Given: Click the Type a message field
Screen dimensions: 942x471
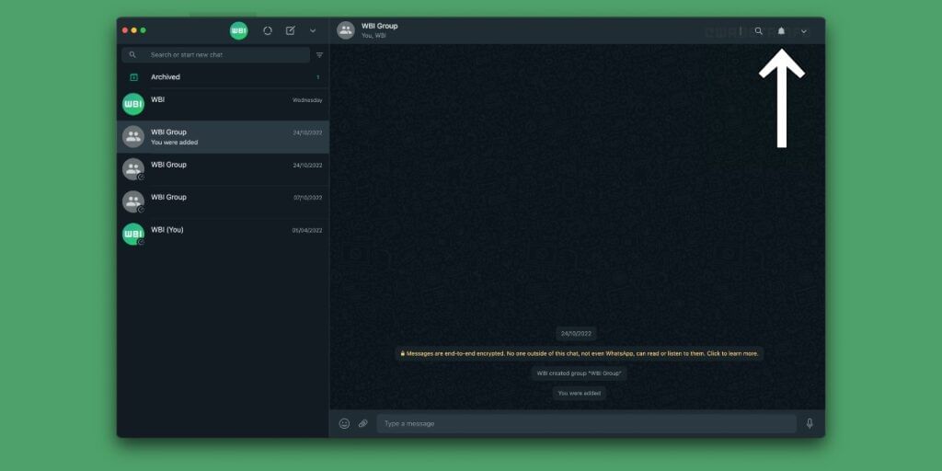Looking at the screenshot, I should pos(586,423).
